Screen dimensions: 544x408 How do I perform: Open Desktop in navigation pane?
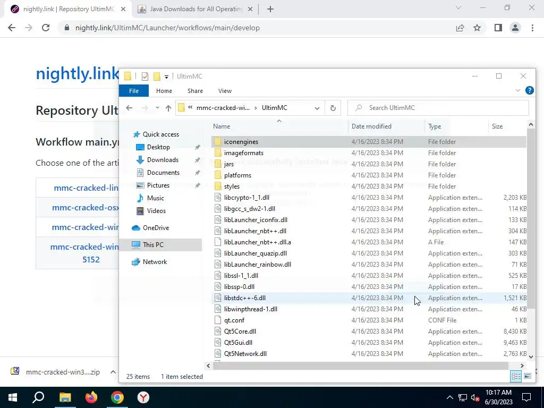158,147
